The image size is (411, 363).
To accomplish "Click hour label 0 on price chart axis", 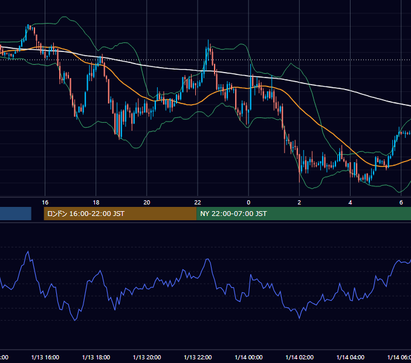I will pyautogui.click(x=248, y=202).
